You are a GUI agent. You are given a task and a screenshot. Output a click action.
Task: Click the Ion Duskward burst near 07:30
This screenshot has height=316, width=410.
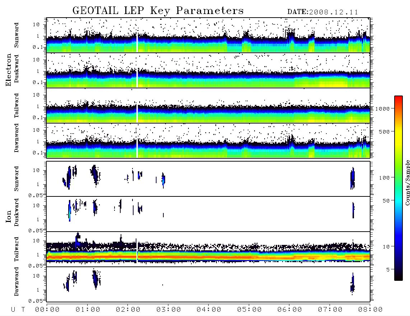pyautogui.click(x=353, y=210)
